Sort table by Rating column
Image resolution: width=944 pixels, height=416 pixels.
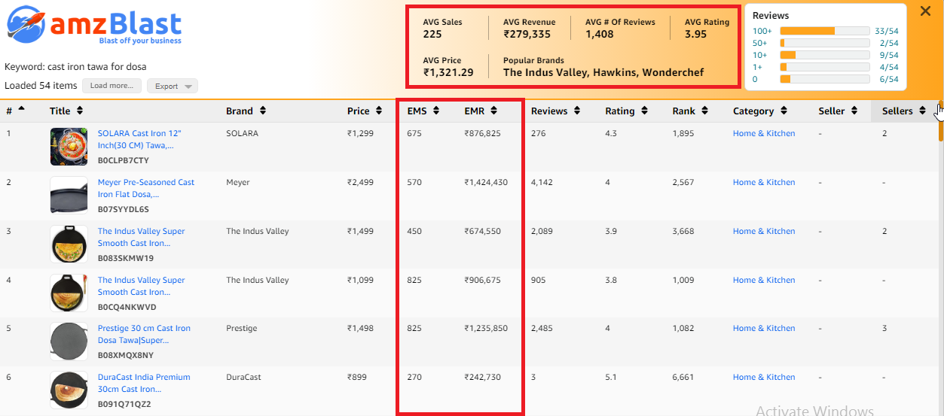pyautogui.click(x=644, y=111)
